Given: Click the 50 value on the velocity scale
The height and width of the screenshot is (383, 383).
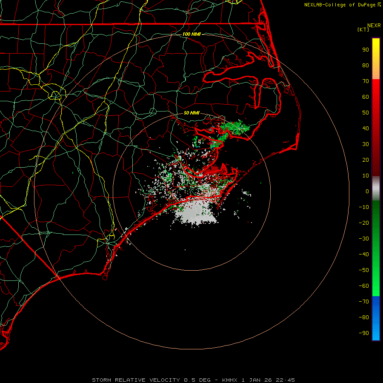Looking at the screenshot, I should pyautogui.click(x=366, y=113).
